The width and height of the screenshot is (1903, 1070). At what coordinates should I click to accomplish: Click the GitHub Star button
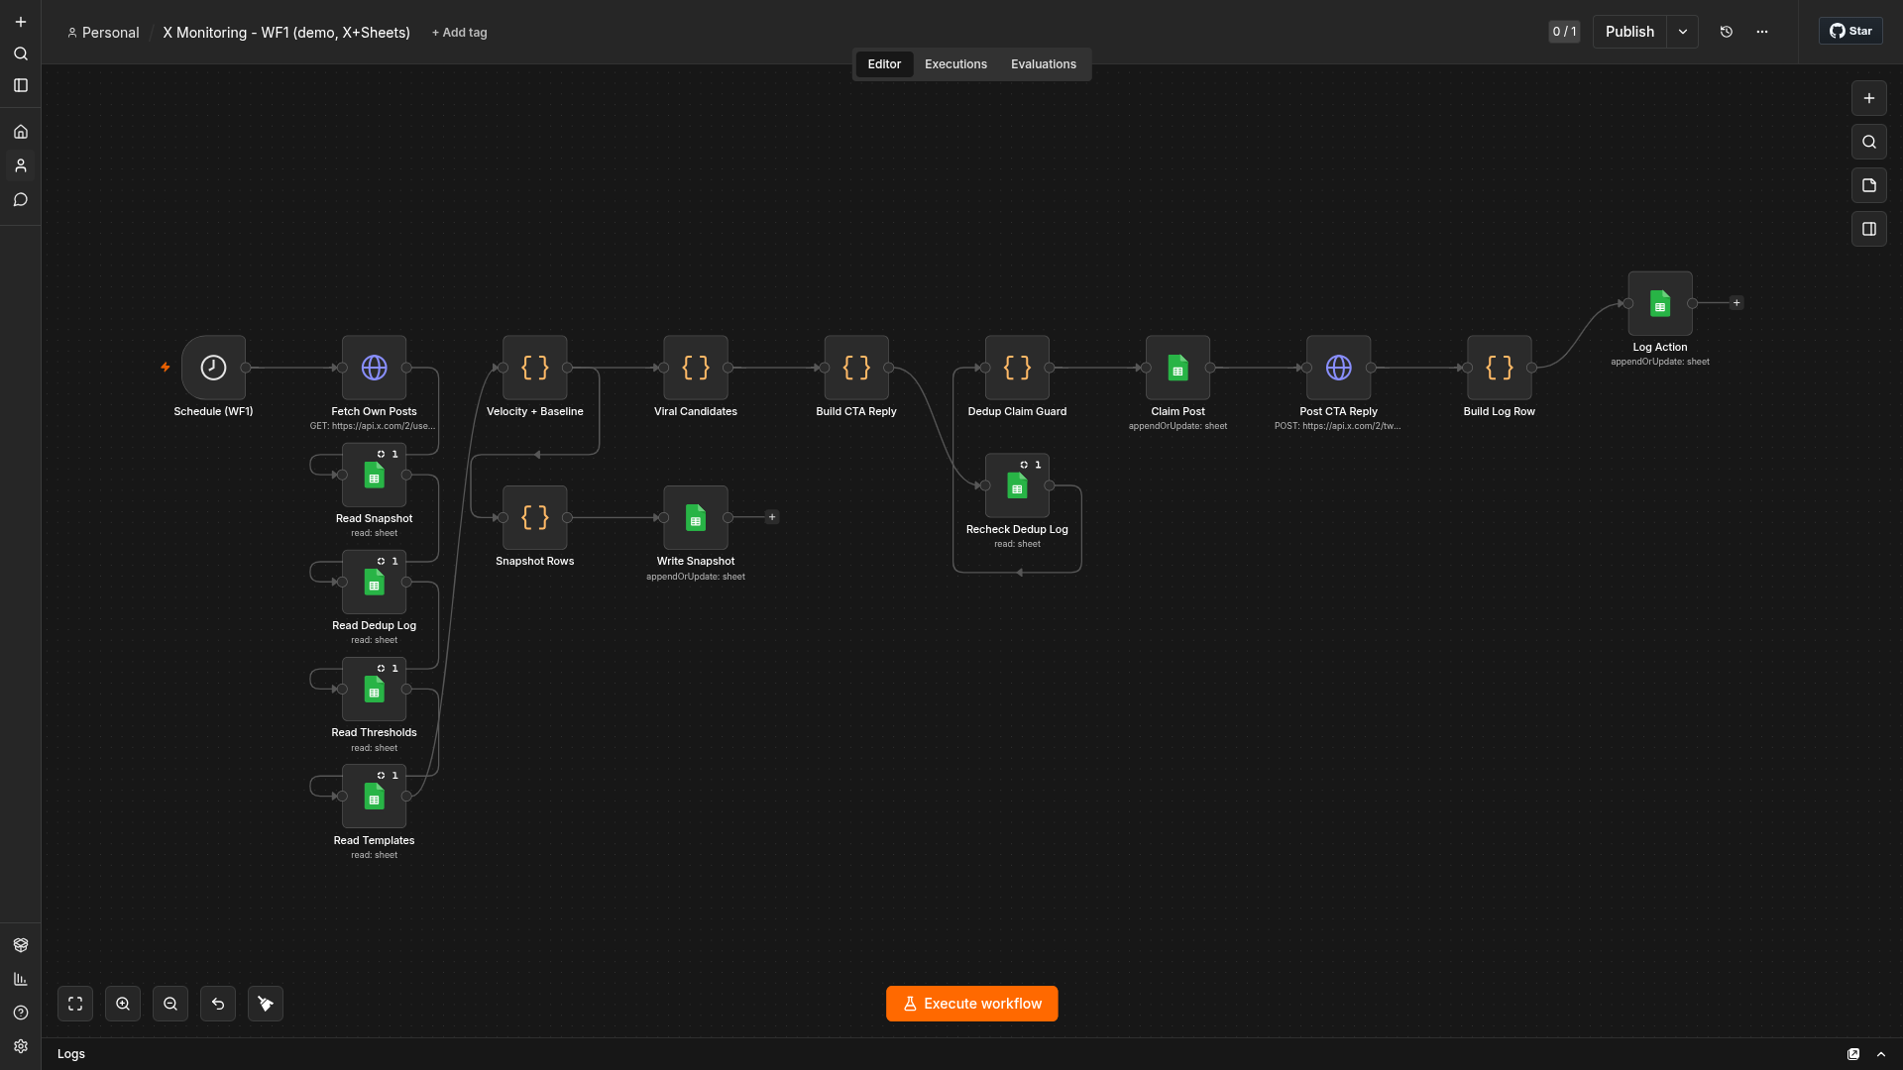pyautogui.click(x=1850, y=31)
